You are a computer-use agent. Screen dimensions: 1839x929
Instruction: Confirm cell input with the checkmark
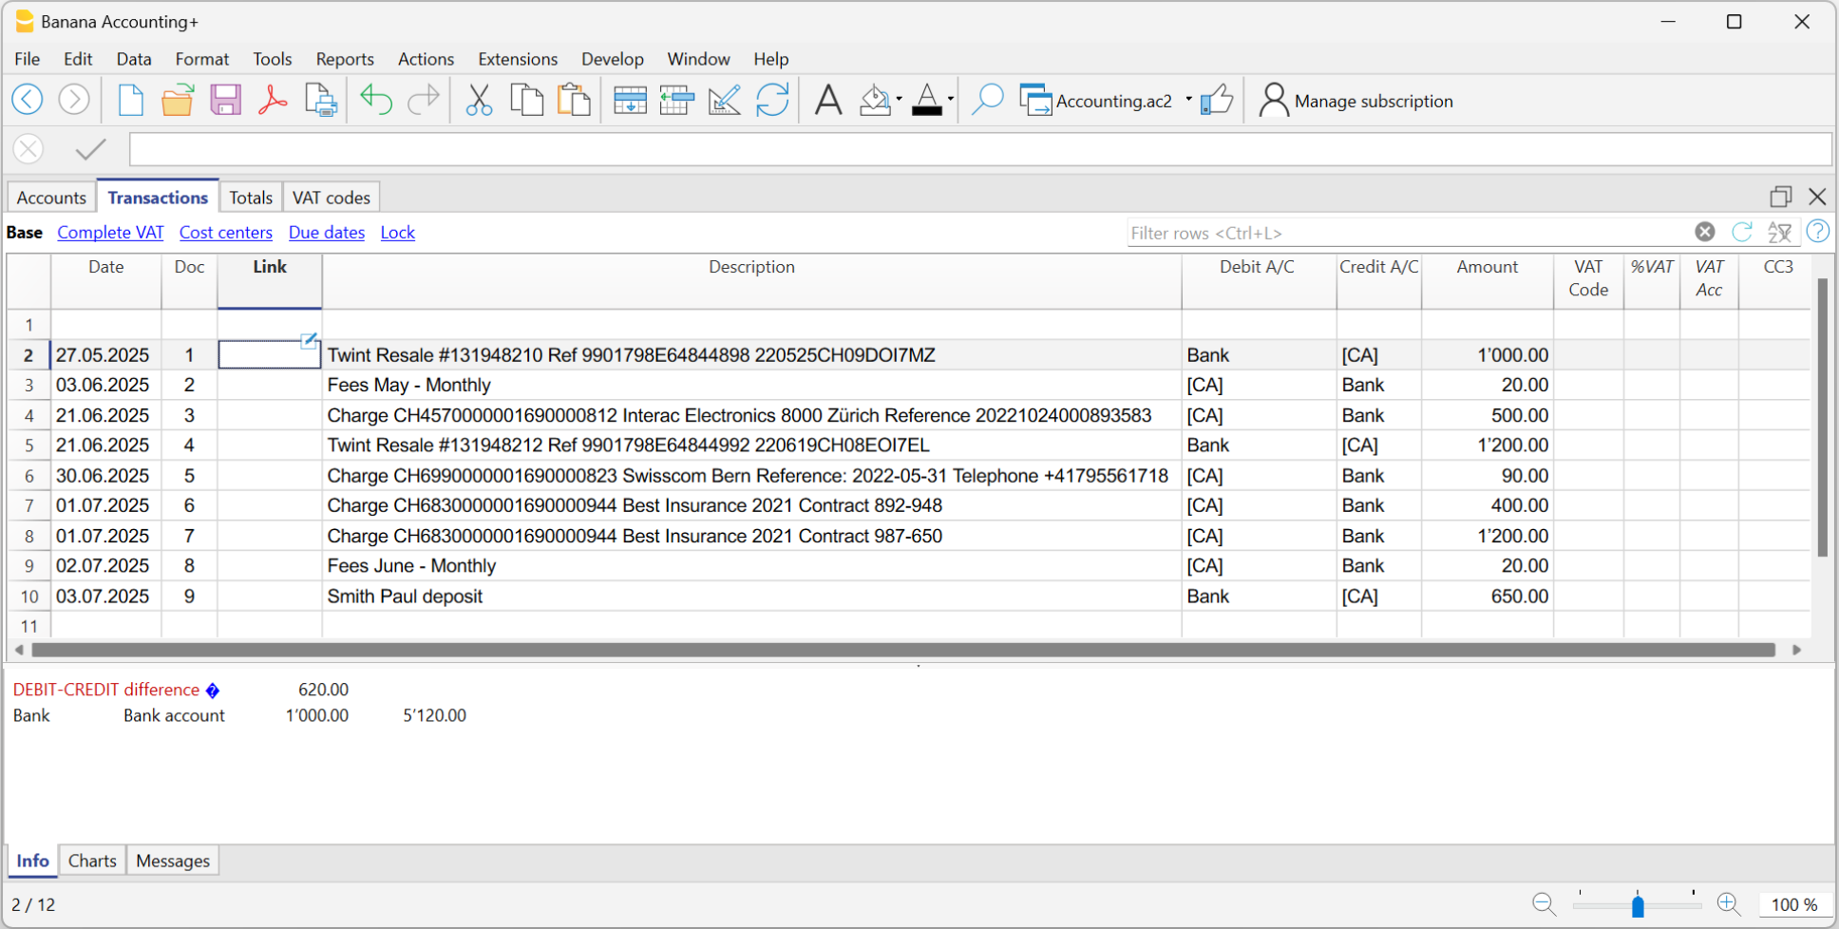pos(89,148)
